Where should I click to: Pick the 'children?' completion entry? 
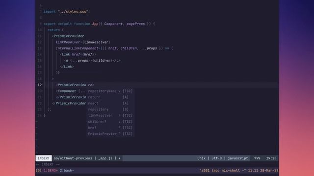[x=110, y=122]
